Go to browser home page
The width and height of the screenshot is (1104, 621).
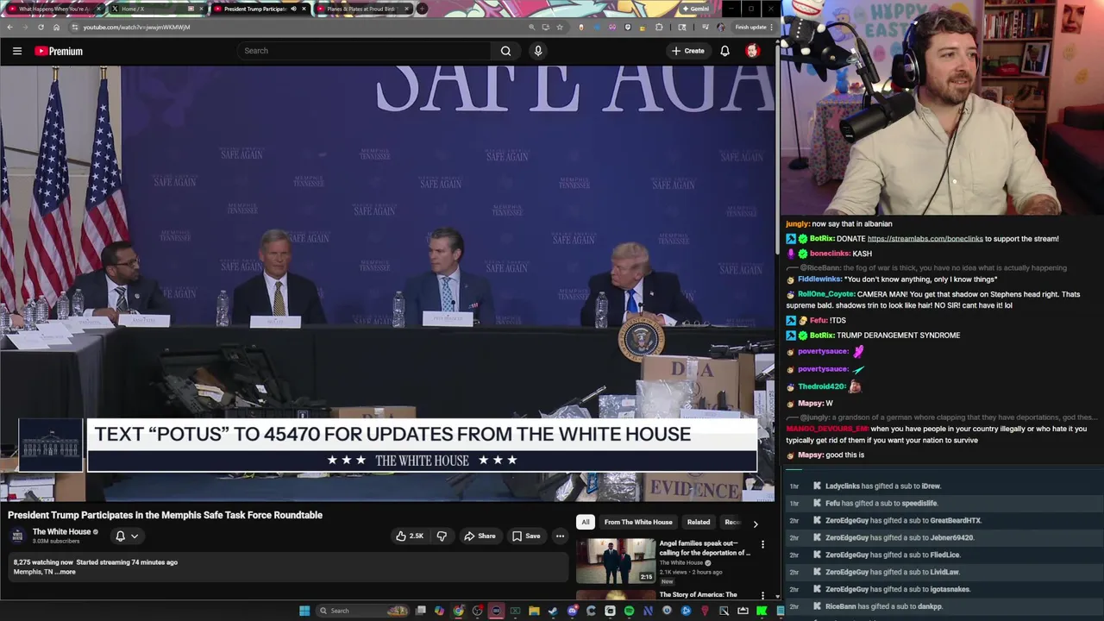point(56,27)
